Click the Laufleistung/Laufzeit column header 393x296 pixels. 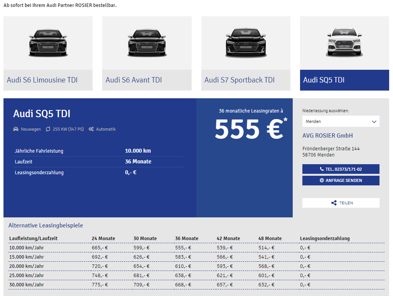coord(33,239)
